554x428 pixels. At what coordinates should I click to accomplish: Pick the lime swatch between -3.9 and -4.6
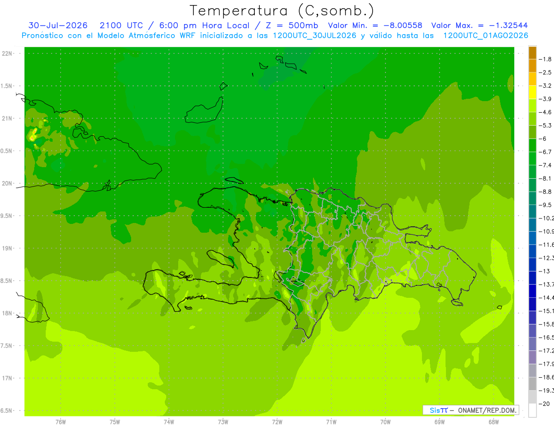pyautogui.click(x=532, y=106)
